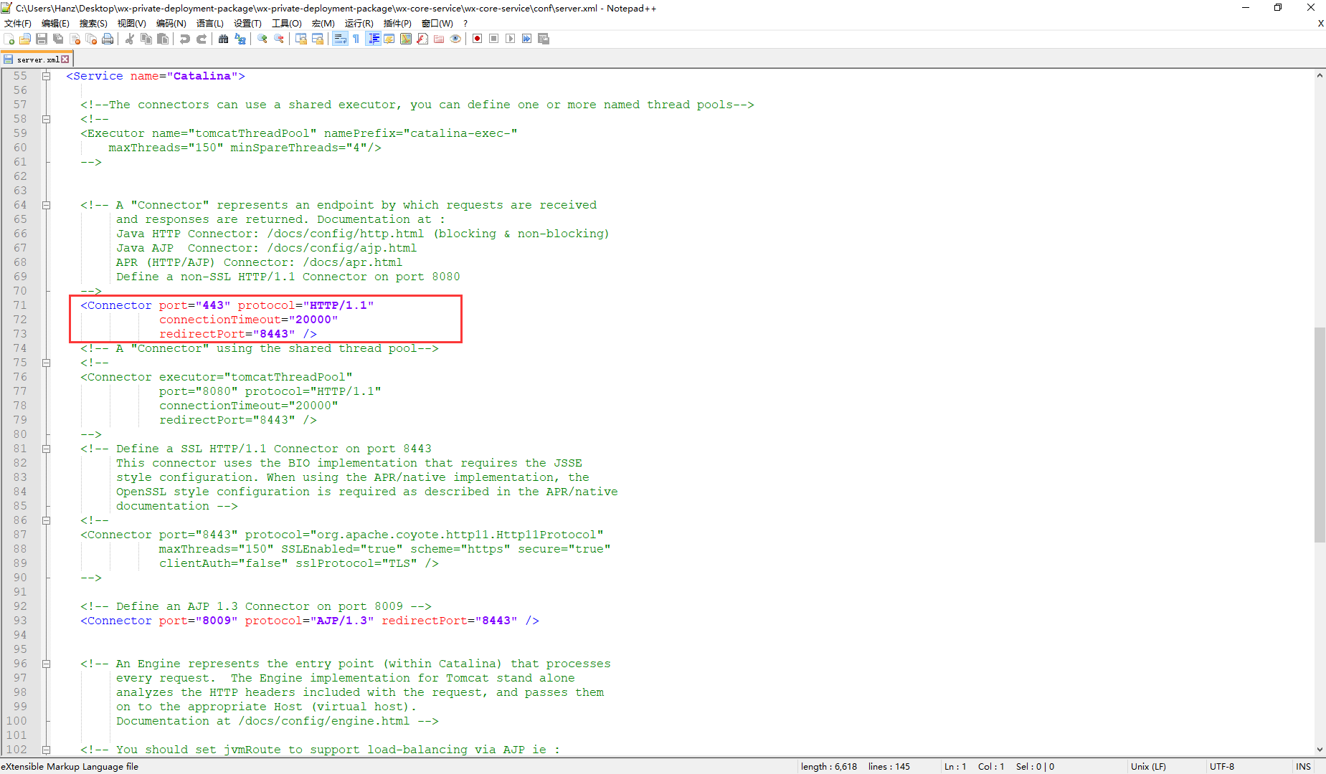Toggle Show All Characters pilcrow button
Image resolution: width=1326 pixels, height=774 pixels.
356,39
